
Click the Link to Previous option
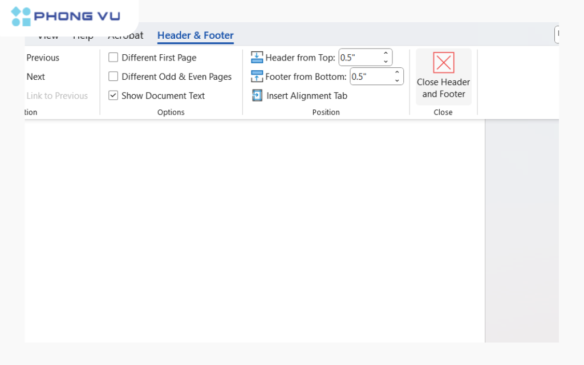tap(57, 95)
